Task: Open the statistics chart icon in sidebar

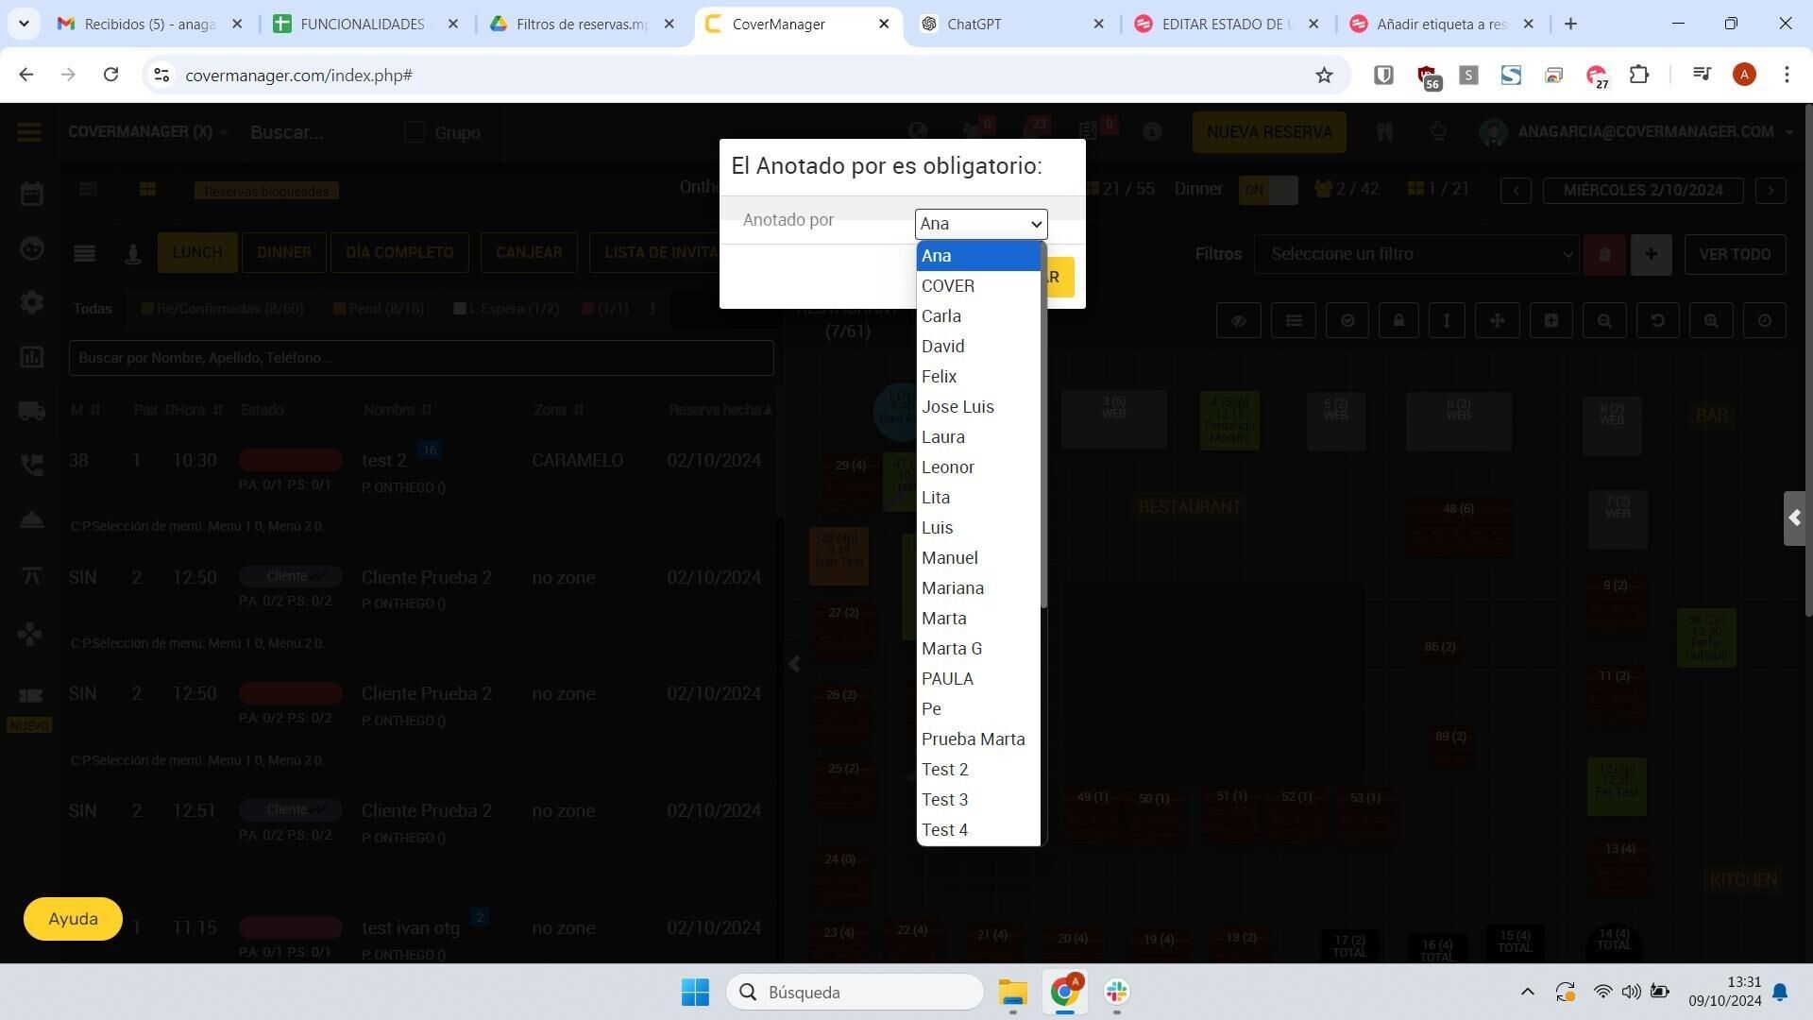Action: tap(31, 357)
